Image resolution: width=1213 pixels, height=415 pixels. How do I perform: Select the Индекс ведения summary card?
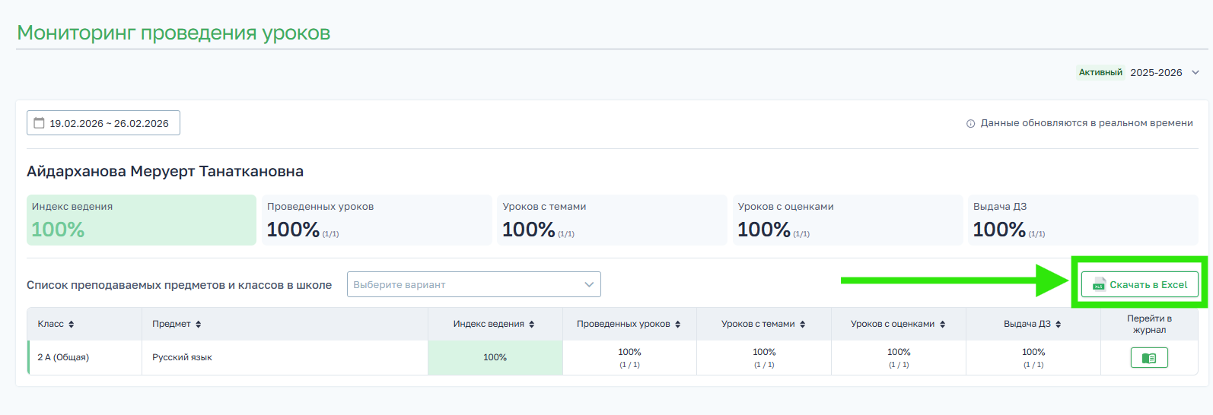(141, 220)
